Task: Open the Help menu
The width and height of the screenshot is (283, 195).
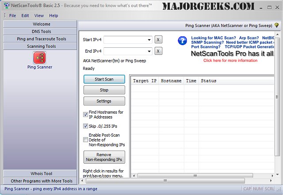Action: click(54, 16)
